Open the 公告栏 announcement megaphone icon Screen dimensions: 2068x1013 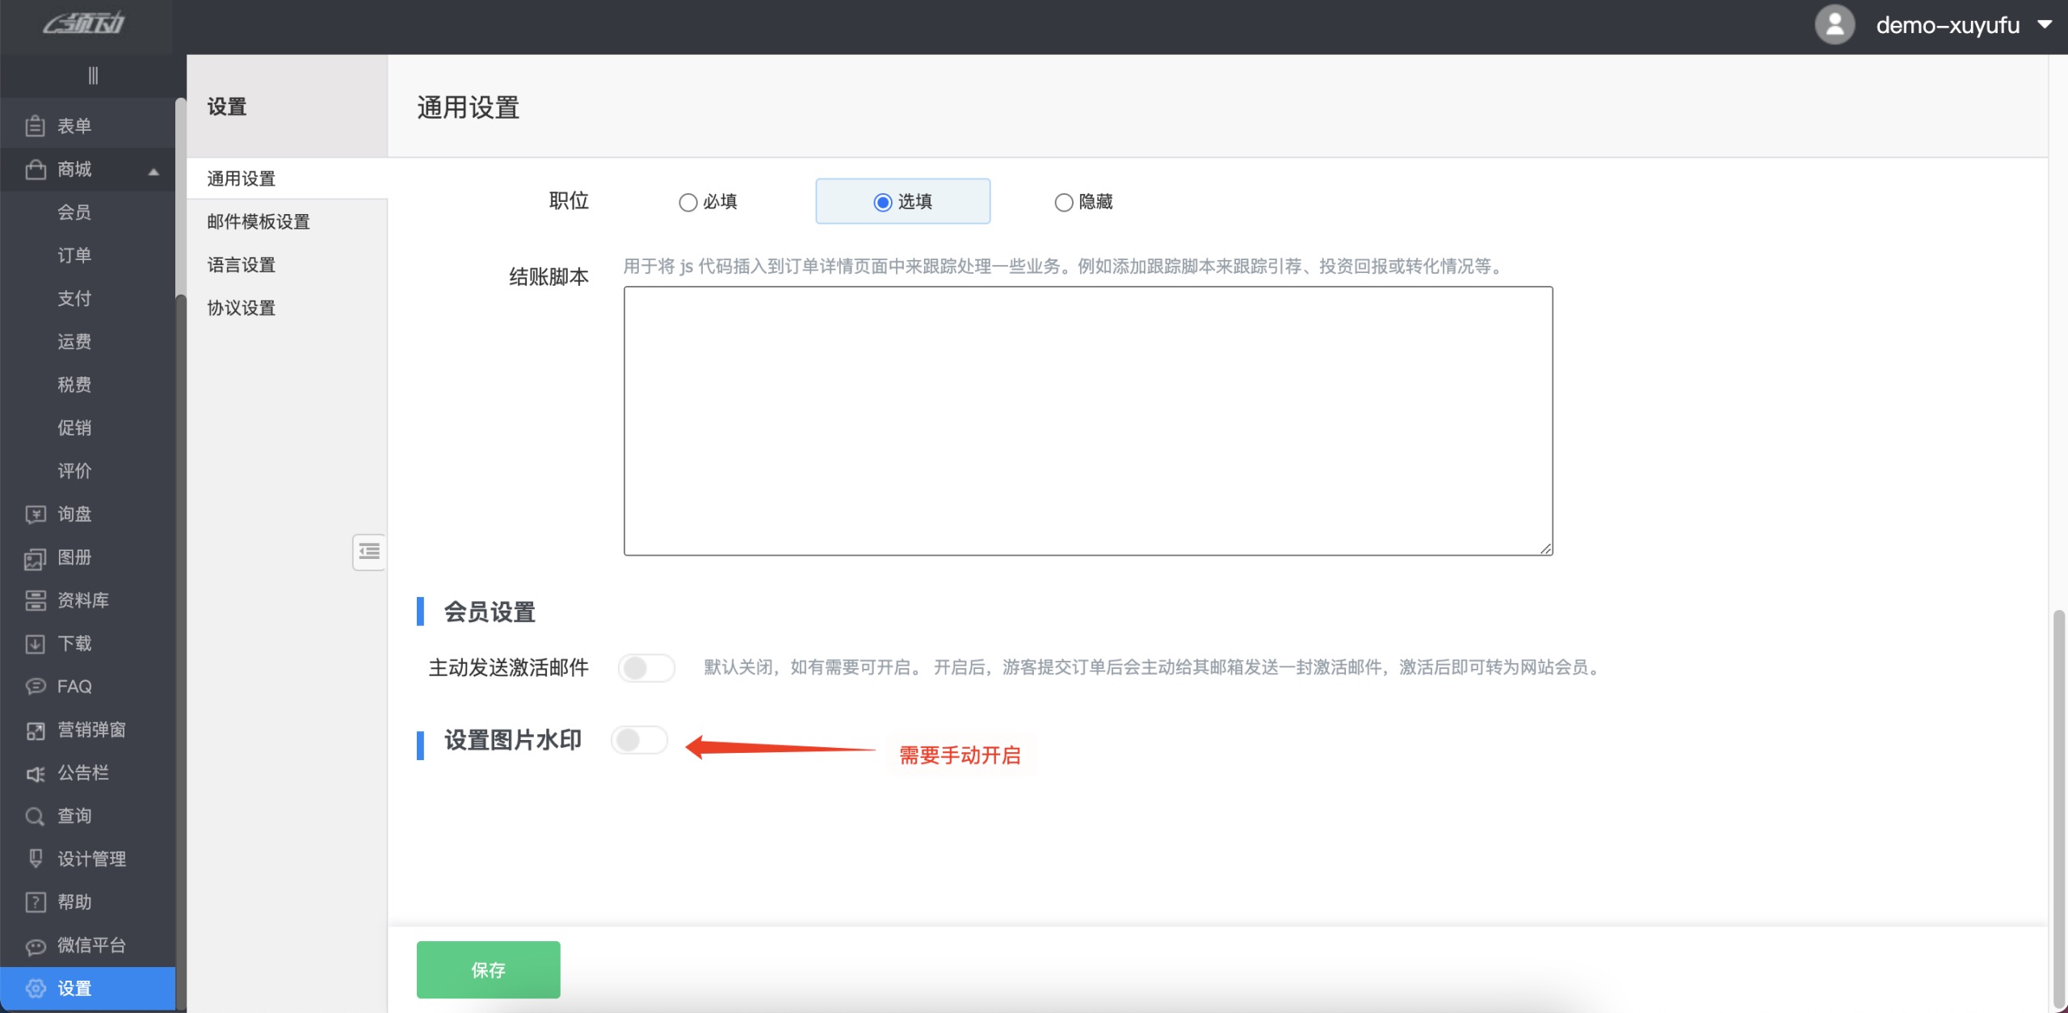pos(35,773)
